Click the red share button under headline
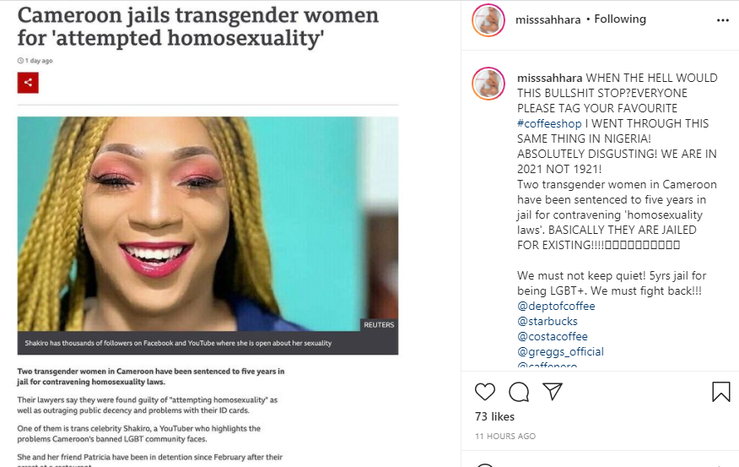 point(28,83)
